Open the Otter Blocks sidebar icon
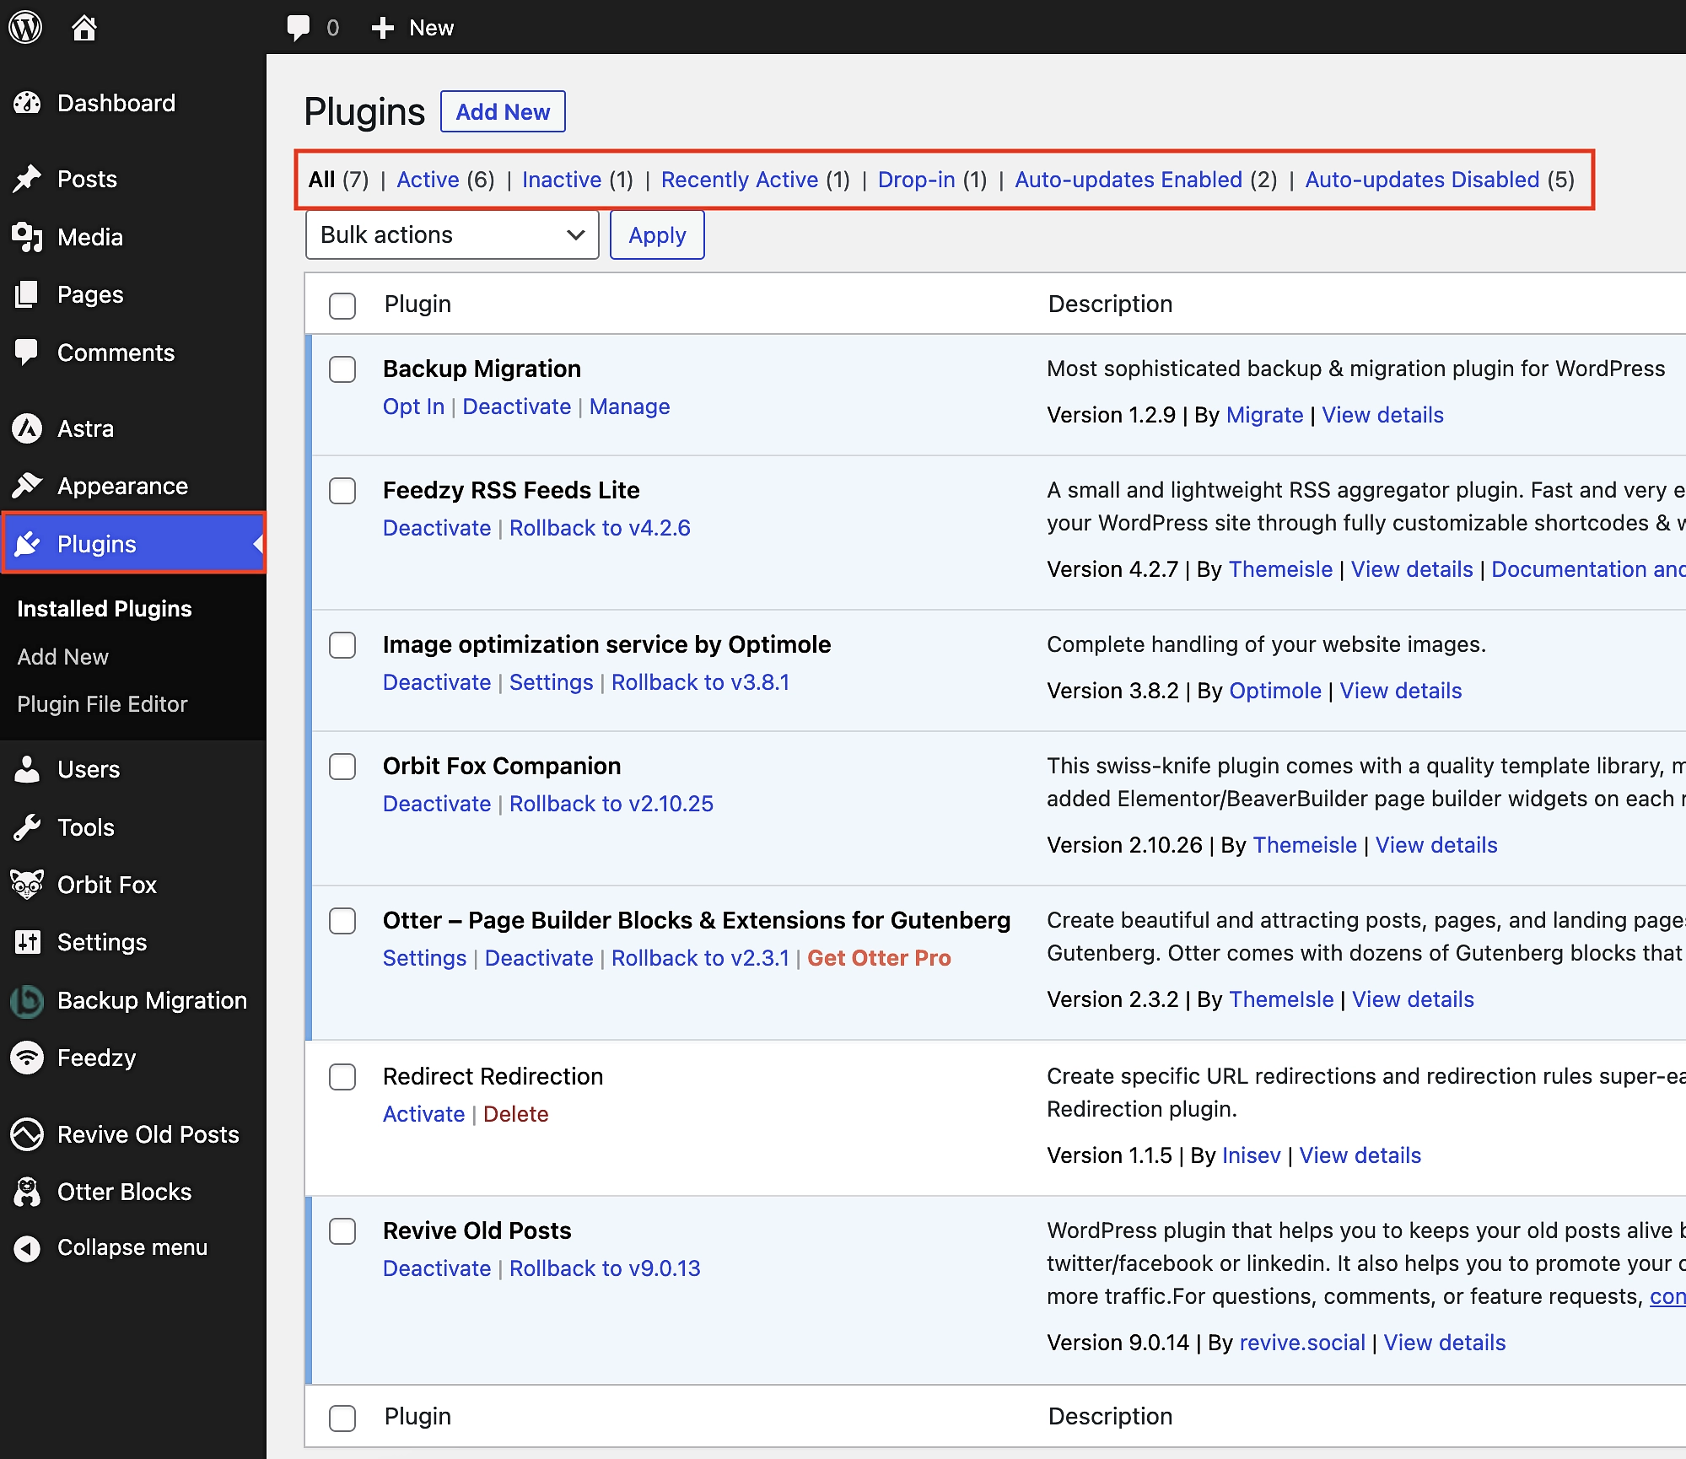 tap(28, 1192)
